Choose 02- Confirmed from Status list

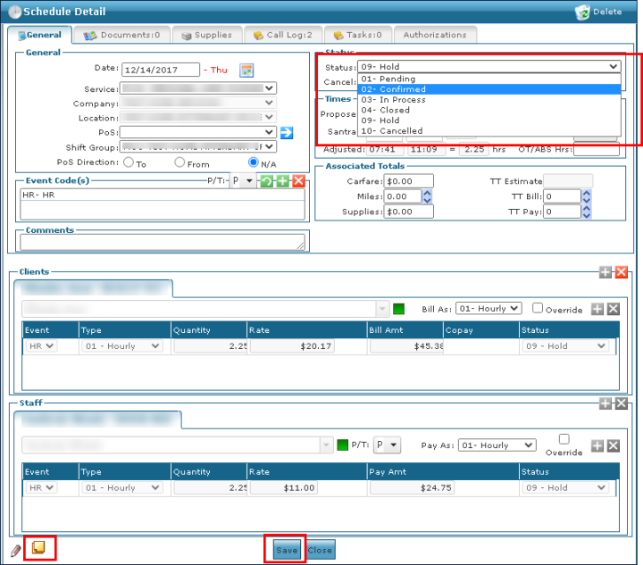[393, 89]
